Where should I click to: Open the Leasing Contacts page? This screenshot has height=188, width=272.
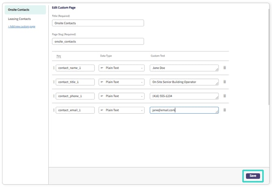click(19, 19)
